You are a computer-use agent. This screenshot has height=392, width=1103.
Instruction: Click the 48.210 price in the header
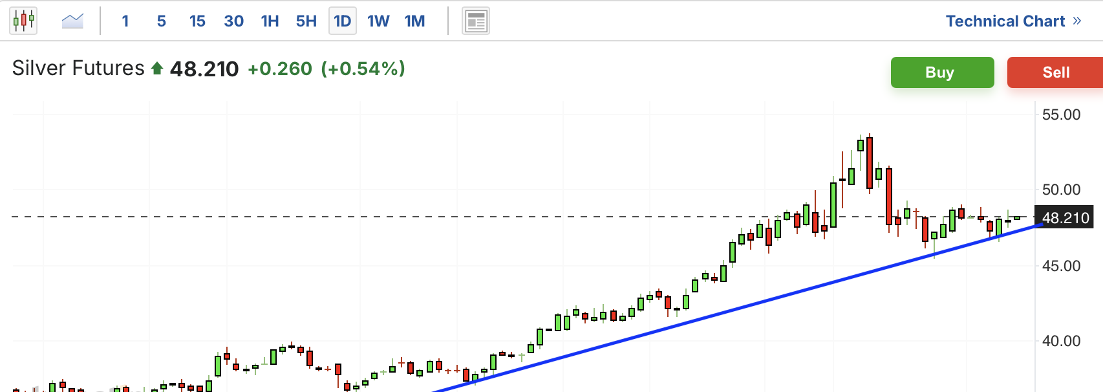click(204, 69)
